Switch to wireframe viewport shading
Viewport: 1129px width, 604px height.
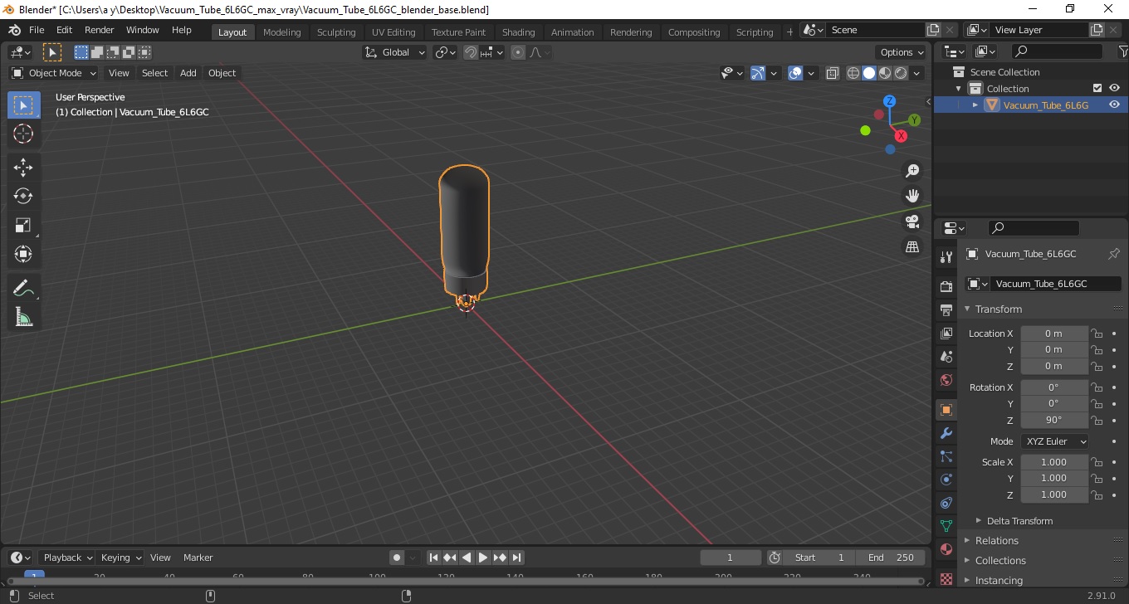point(853,73)
